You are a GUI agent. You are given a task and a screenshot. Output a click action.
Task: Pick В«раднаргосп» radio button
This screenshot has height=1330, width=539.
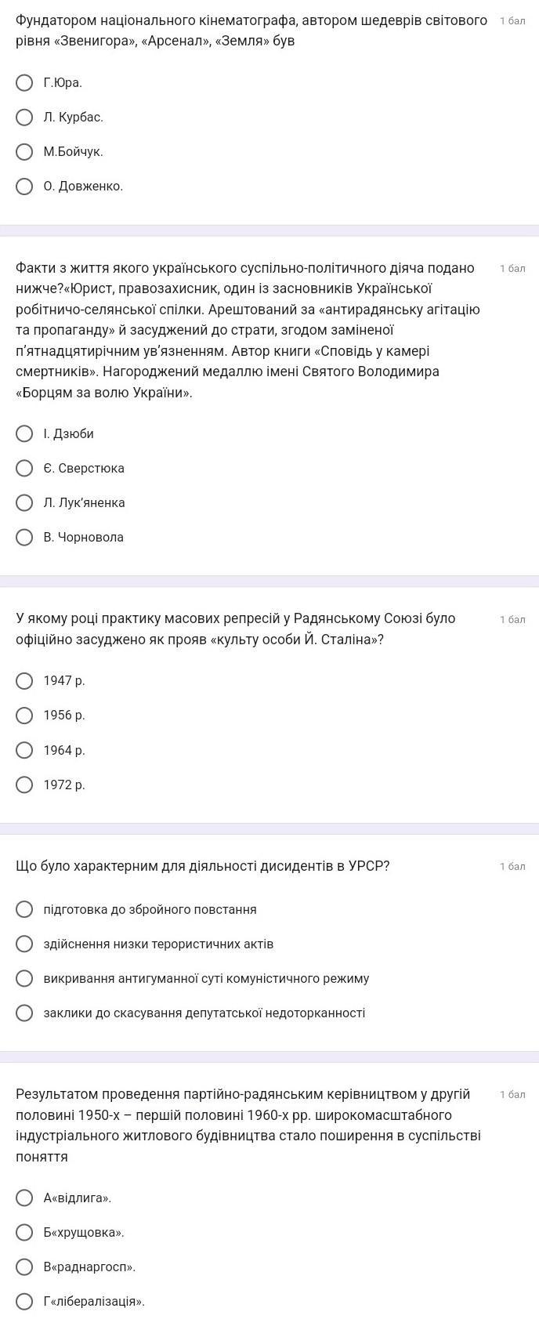click(25, 1267)
